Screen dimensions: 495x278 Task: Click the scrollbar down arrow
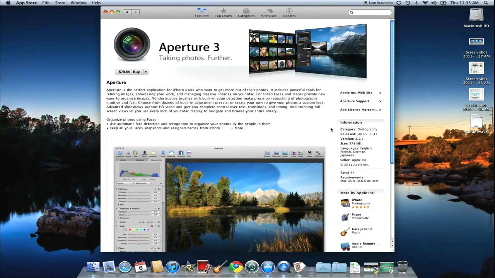click(x=392, y=246)
